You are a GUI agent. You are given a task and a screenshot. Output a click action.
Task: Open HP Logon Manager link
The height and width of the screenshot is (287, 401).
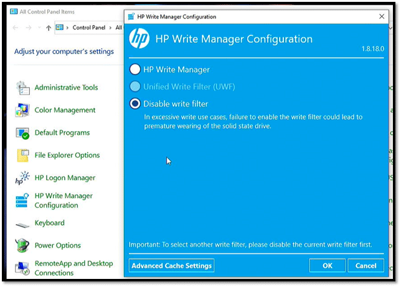click(x=65, y=178)
